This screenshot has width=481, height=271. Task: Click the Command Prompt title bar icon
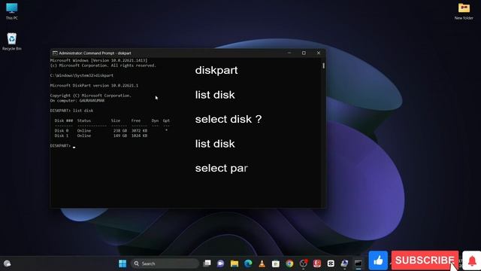tap(55, 53)
